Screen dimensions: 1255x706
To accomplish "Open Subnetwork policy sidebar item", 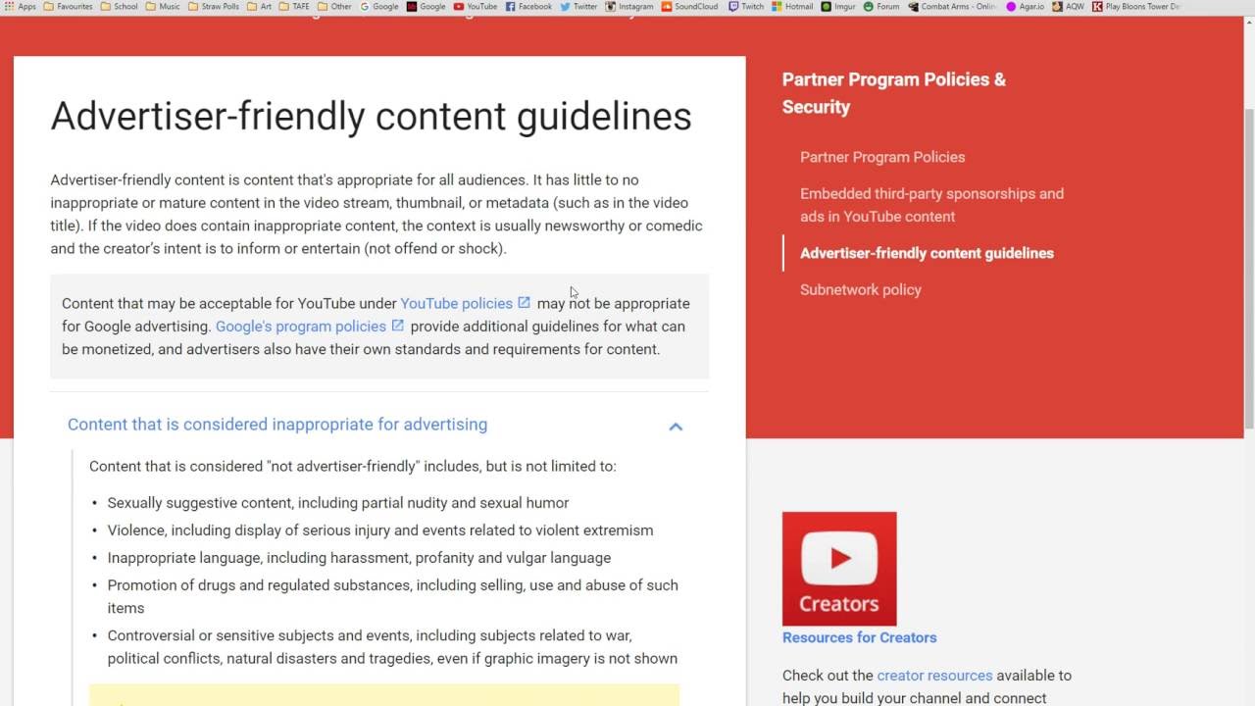I will 861,289.
